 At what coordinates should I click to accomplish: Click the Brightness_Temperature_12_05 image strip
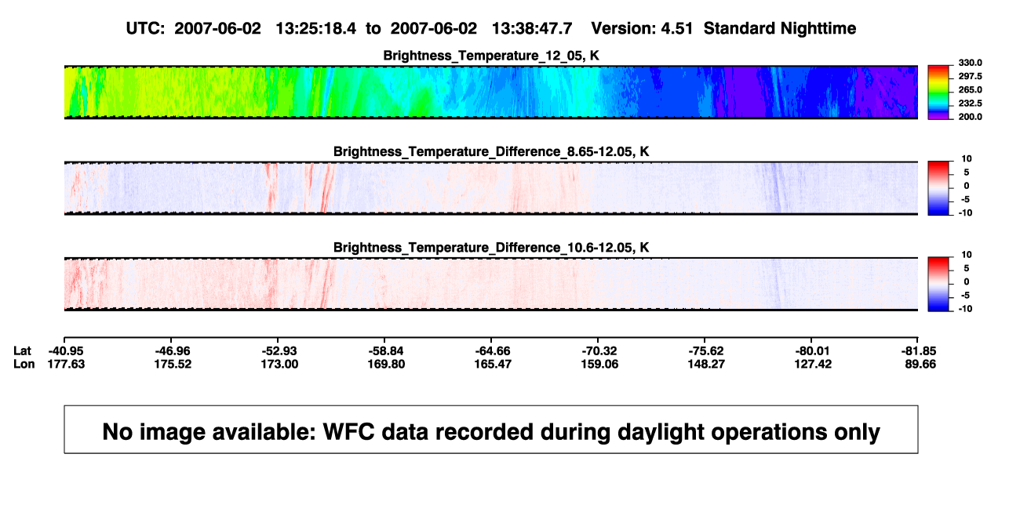(x=491, y=92)
